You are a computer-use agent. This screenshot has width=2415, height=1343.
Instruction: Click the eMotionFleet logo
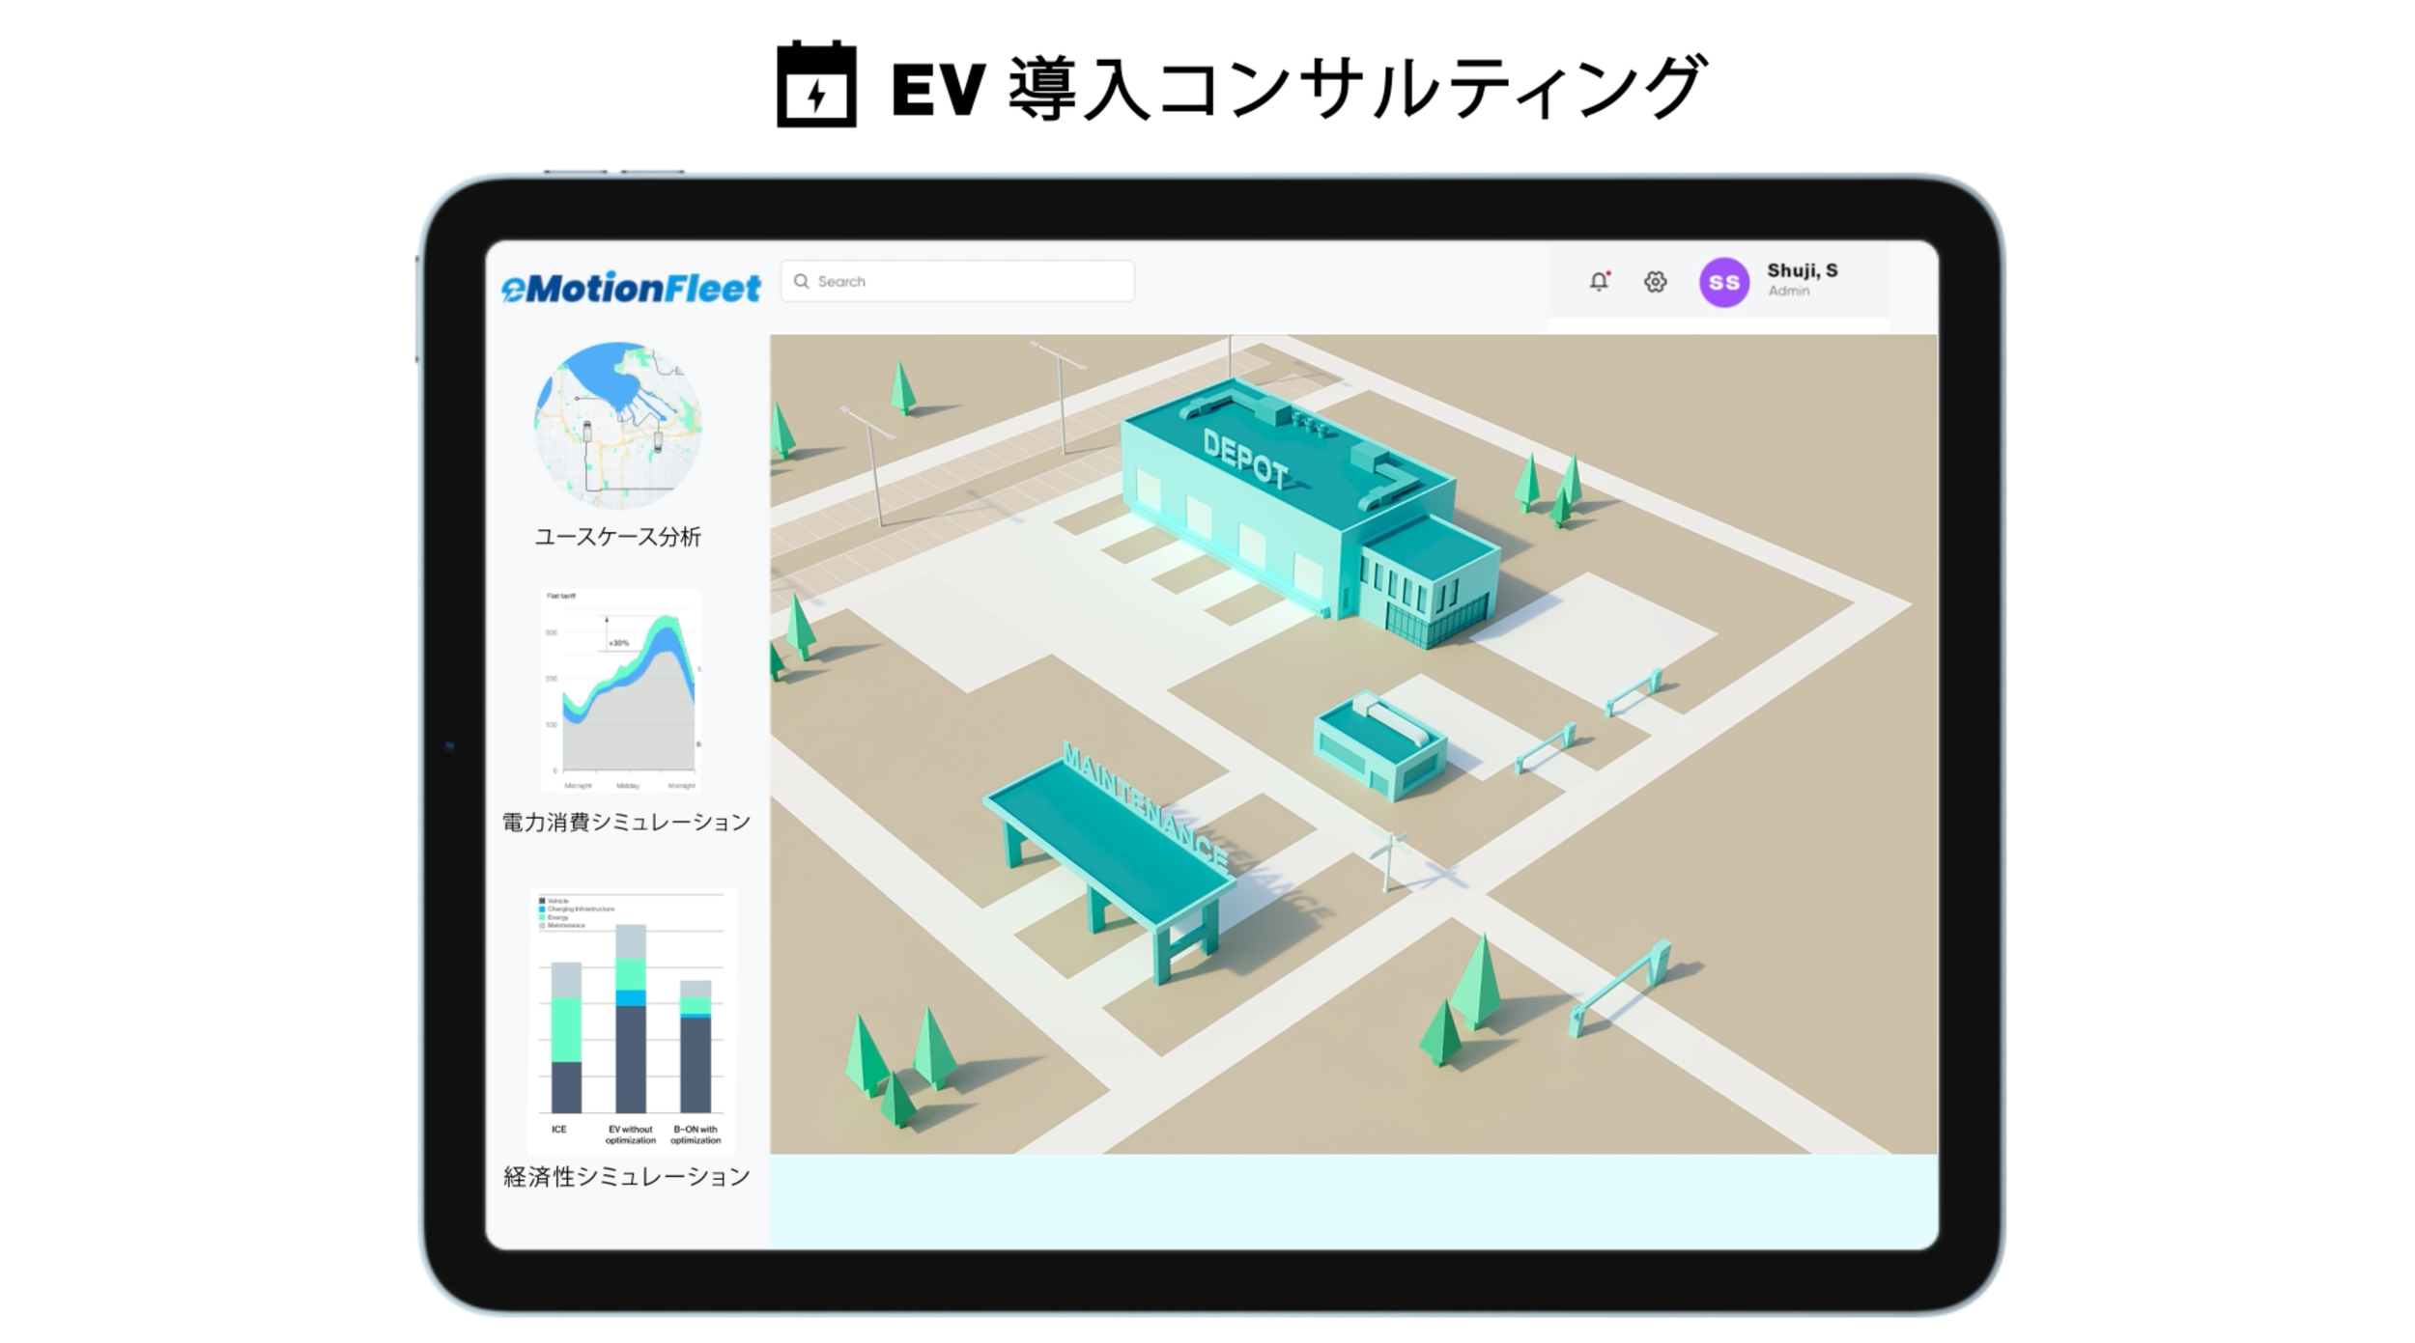631,288
